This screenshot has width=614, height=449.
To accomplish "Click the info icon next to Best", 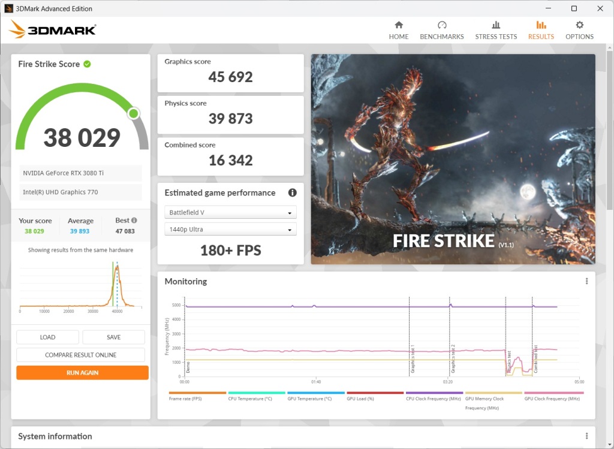I will (134, 220).
